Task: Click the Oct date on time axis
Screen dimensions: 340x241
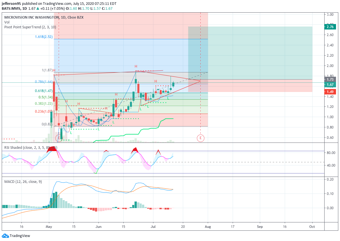Action: tap(312, 227)
